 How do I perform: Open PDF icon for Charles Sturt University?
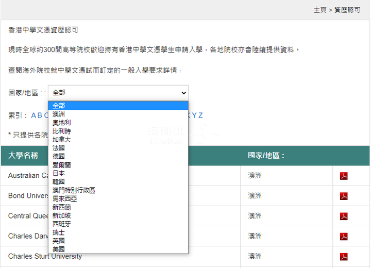pyautogui.click(x=344, y=257)
